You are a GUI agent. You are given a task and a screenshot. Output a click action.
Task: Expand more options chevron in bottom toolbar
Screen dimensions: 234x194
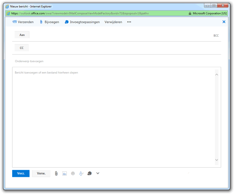pyautogui.click(x=98, y=173)
